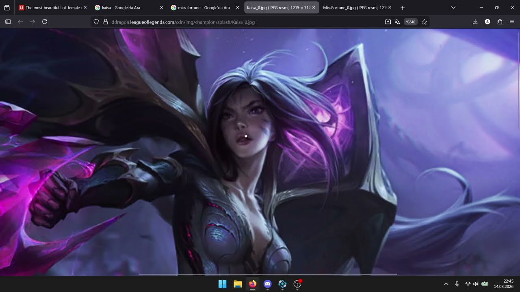The width and height of the screenshot is (520, 292).
Task: Open the blue diamond app in taskbar
Action: (x=283, y=284)
